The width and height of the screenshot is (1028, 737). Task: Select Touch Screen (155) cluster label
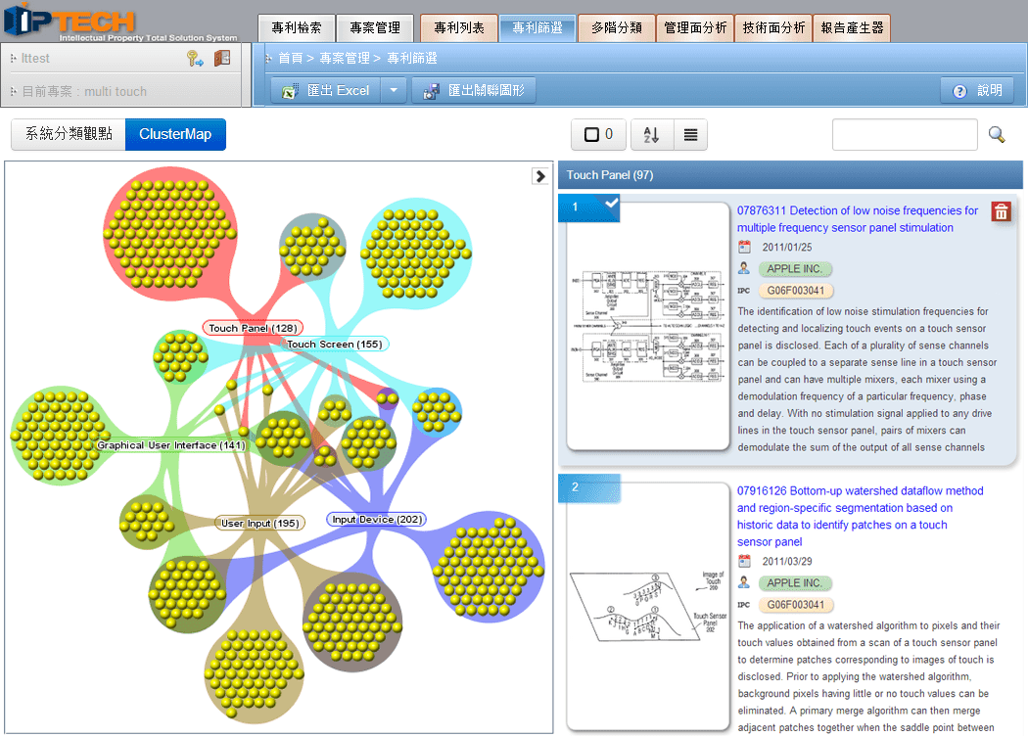(x=335, y=345)
